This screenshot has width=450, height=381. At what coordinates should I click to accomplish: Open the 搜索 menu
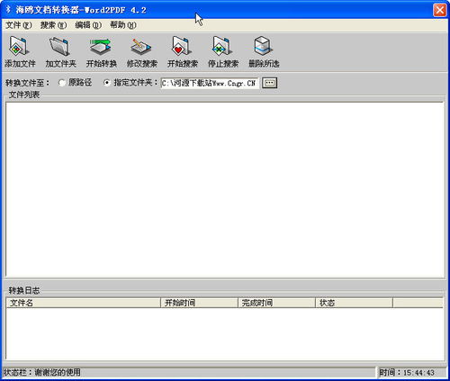(x=53, y=25)
